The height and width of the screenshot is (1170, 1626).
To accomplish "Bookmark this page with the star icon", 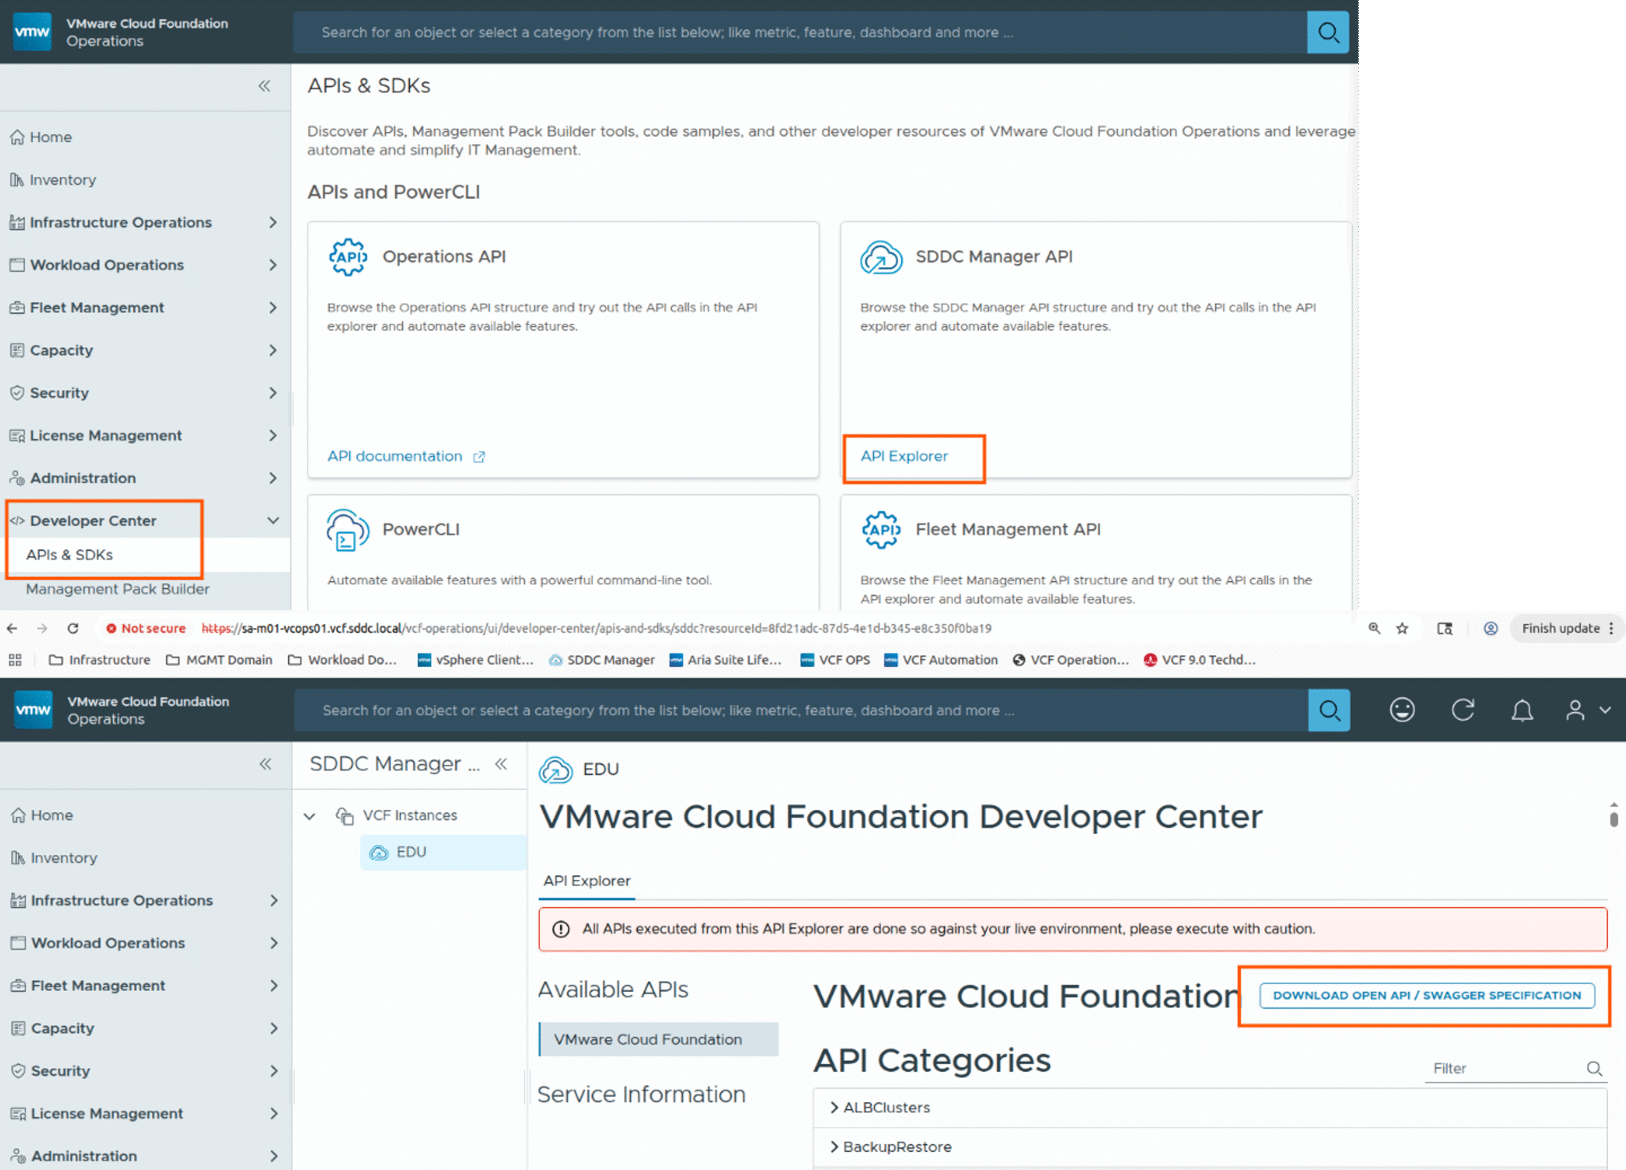I will (1402, 629).
